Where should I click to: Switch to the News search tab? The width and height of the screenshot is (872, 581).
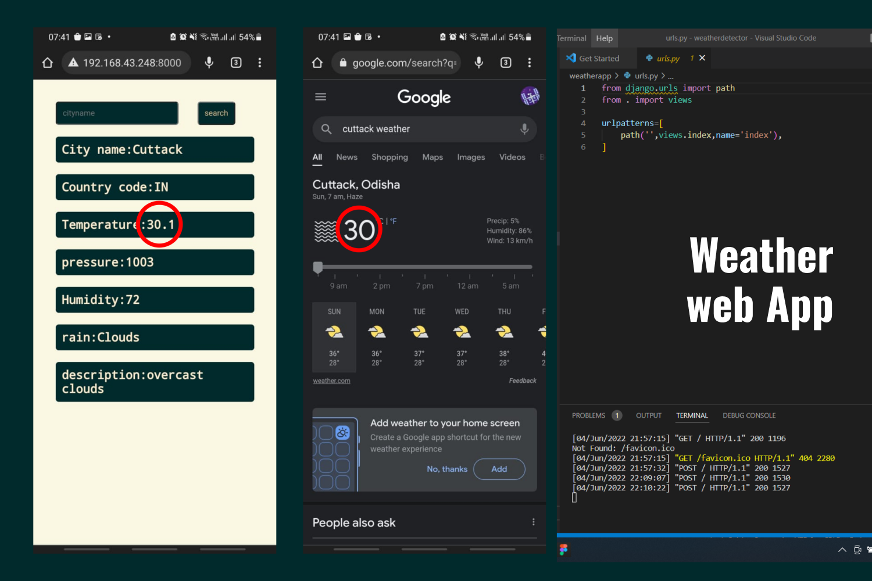(x=346, y=157)
